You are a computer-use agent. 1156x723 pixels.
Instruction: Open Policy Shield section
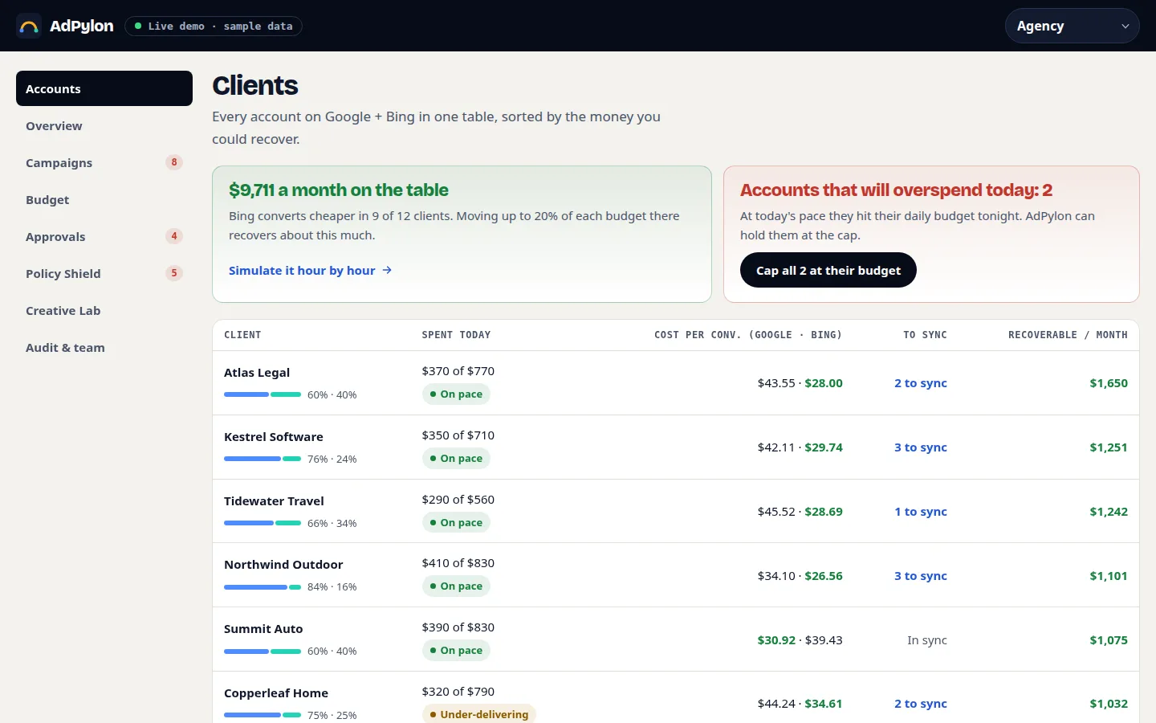[104, 273]
